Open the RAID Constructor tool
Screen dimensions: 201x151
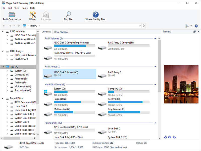tap(12, 16)
